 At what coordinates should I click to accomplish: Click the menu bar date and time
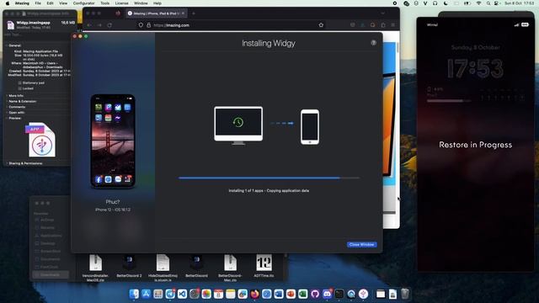click(x=519, y=3)
